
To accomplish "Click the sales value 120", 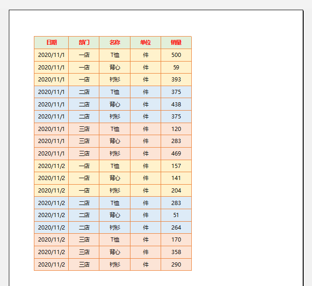I will point(176,129).
